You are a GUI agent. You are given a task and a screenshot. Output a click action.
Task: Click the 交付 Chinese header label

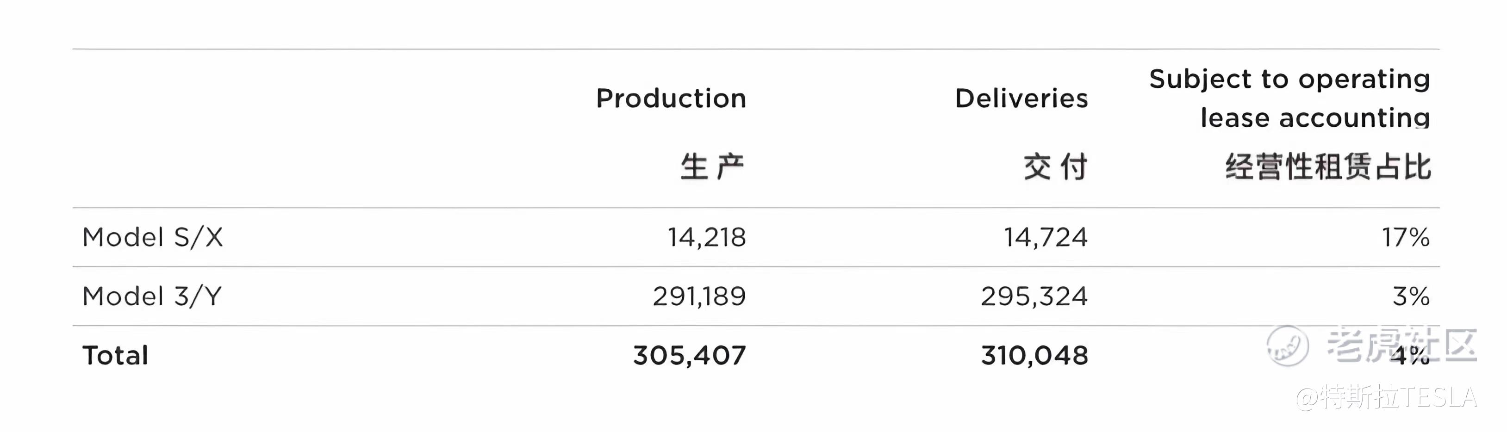1055,167
